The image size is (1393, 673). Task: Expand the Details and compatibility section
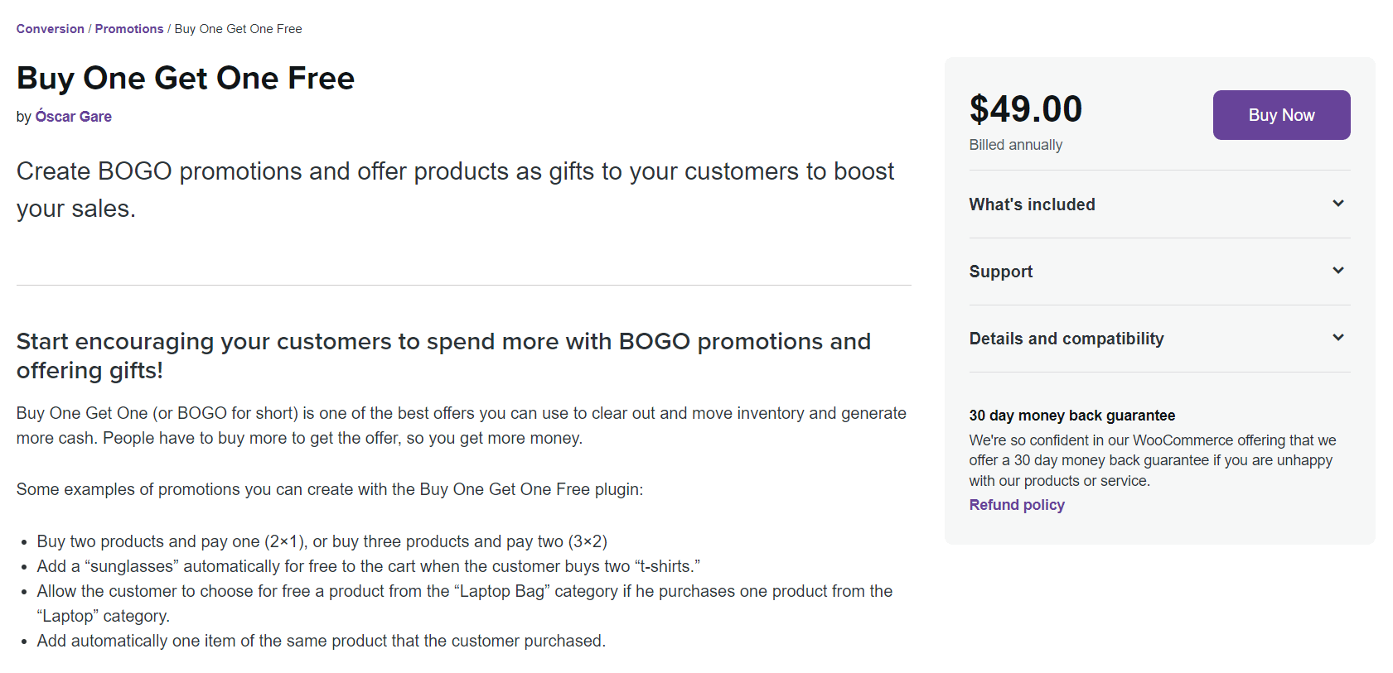pyautogui.click(x=1067, y=338)
